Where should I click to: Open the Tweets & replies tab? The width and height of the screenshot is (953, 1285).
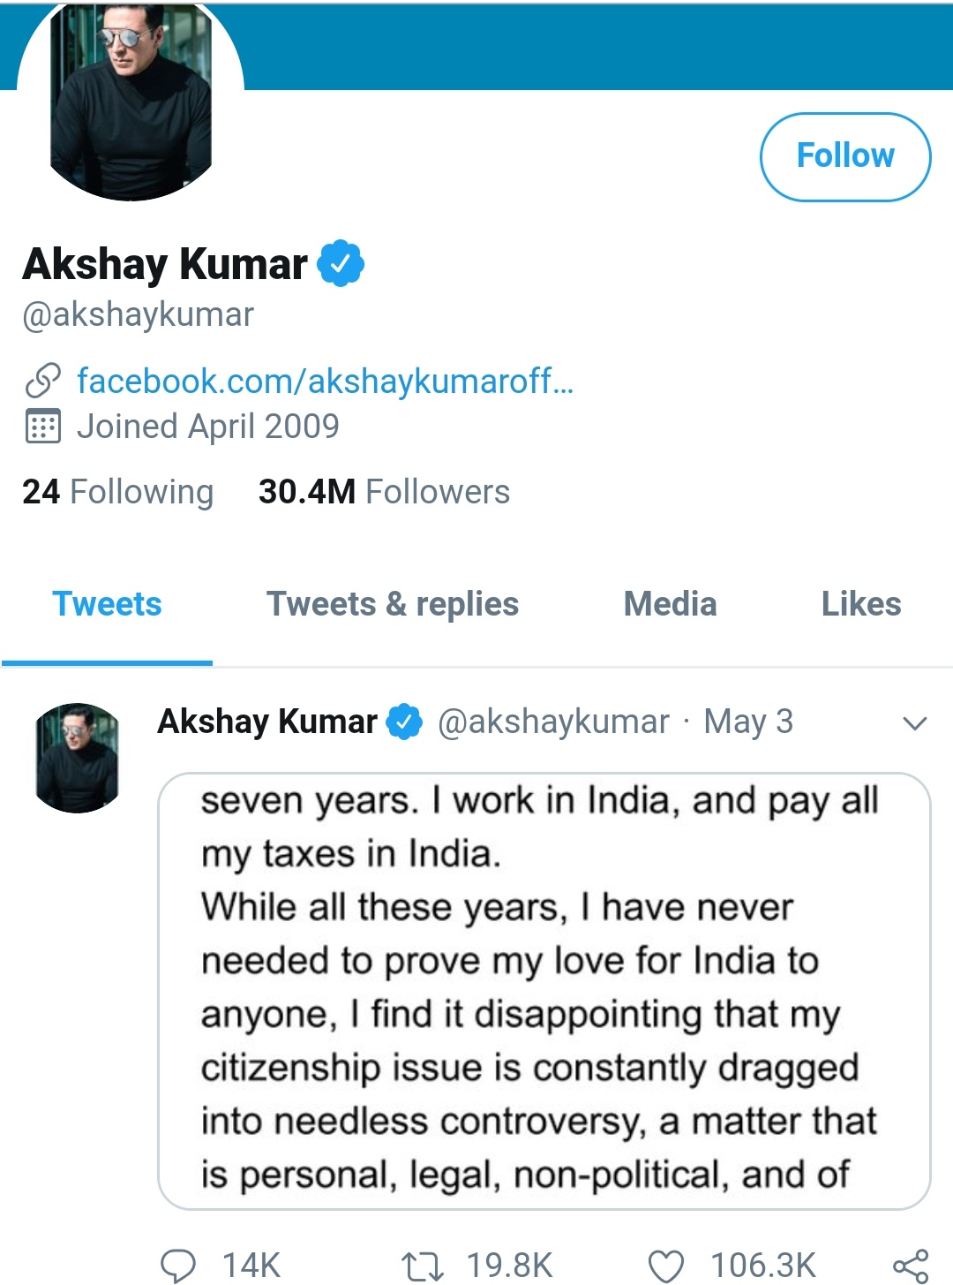pos(393,604)
